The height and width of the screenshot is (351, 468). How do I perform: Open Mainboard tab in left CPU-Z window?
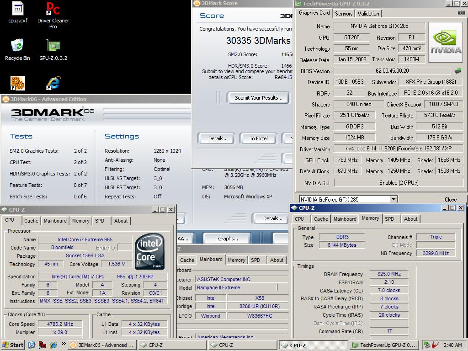pyautogui.click(x=55, y=221)
